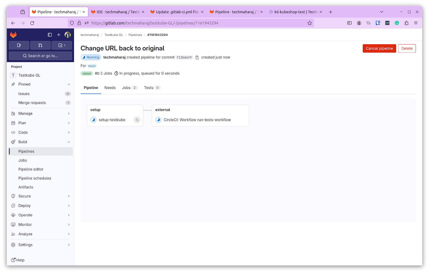
Task: Click the site lock security icon
Action: pos(79,23)
